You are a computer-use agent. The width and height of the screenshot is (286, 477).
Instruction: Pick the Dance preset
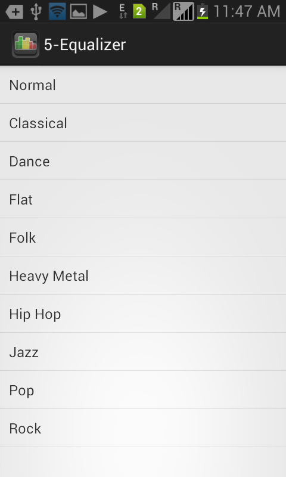point(143,161)
